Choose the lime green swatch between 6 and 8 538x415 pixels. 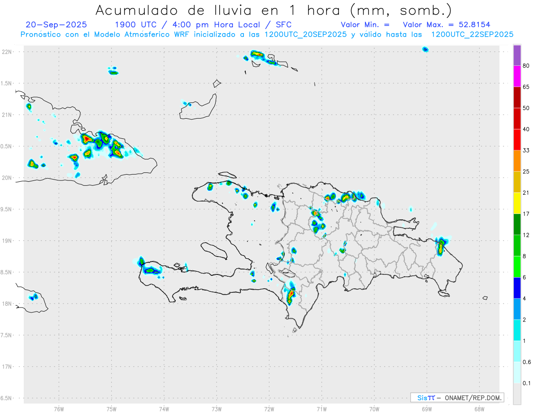coord(517,266)
